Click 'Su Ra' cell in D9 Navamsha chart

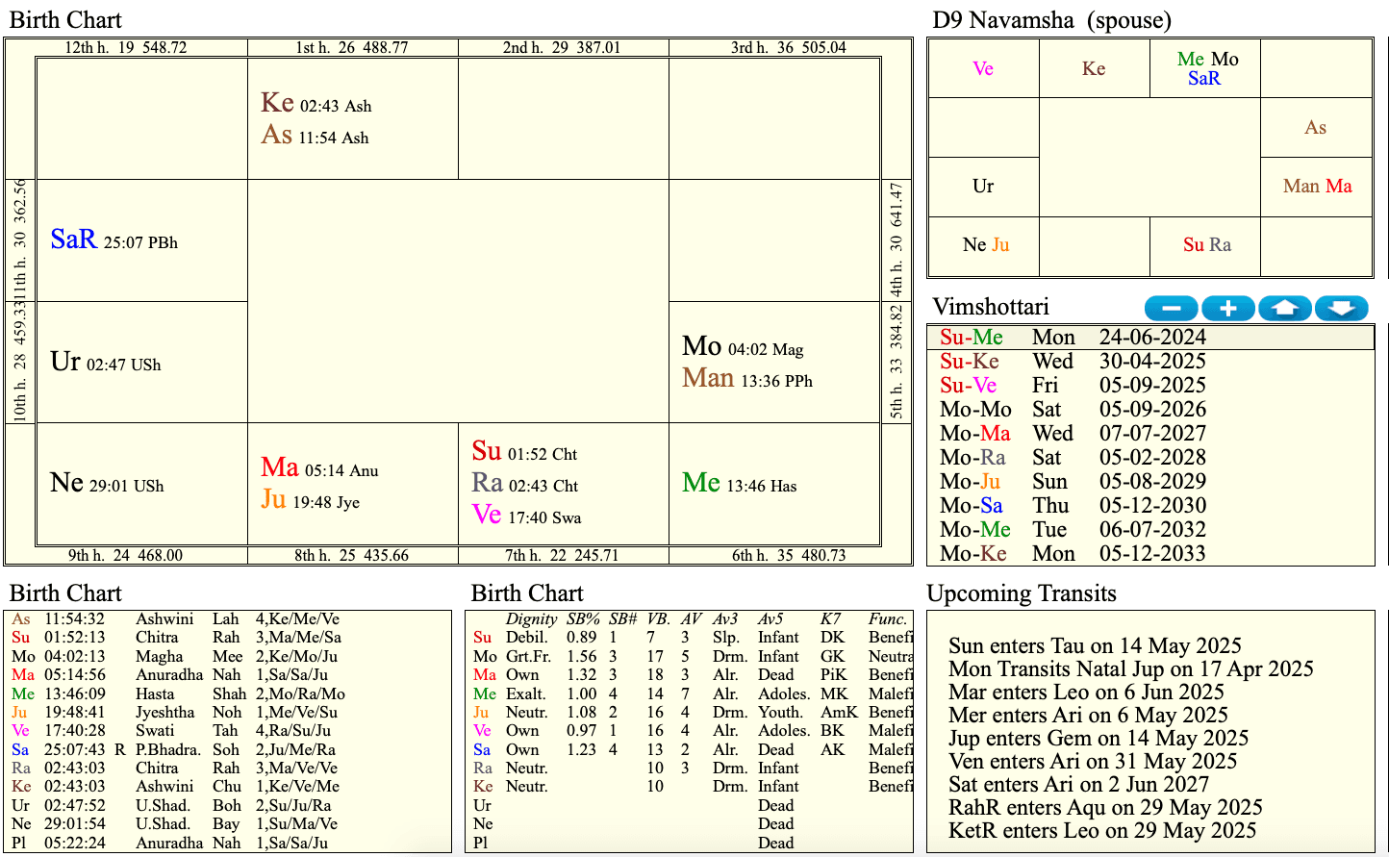[x=1205, y=245]
